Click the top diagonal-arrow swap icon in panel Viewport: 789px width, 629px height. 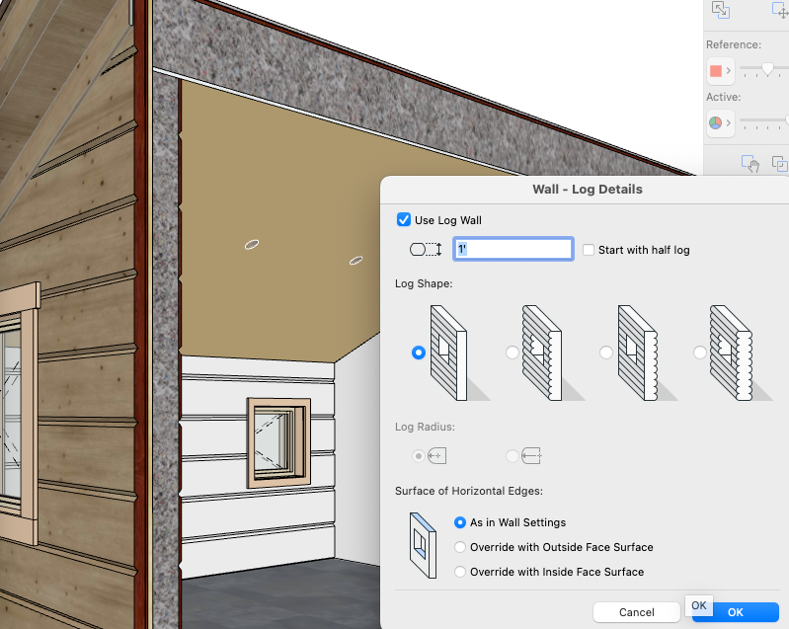[721, 10]
